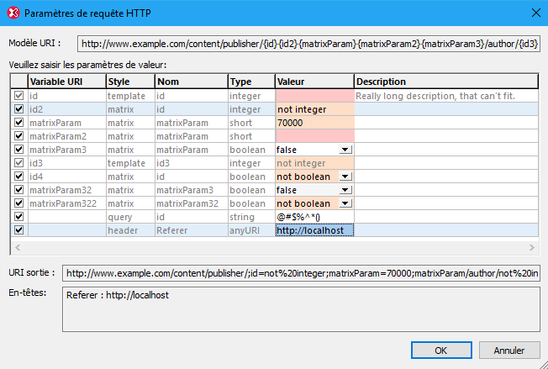Open the matrixParam322 value dropdown
Image resolution: width=548 pixels, height=369 pixels.
(345, 203)
